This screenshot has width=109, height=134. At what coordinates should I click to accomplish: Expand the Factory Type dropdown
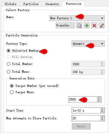click(x=88, y=44)
